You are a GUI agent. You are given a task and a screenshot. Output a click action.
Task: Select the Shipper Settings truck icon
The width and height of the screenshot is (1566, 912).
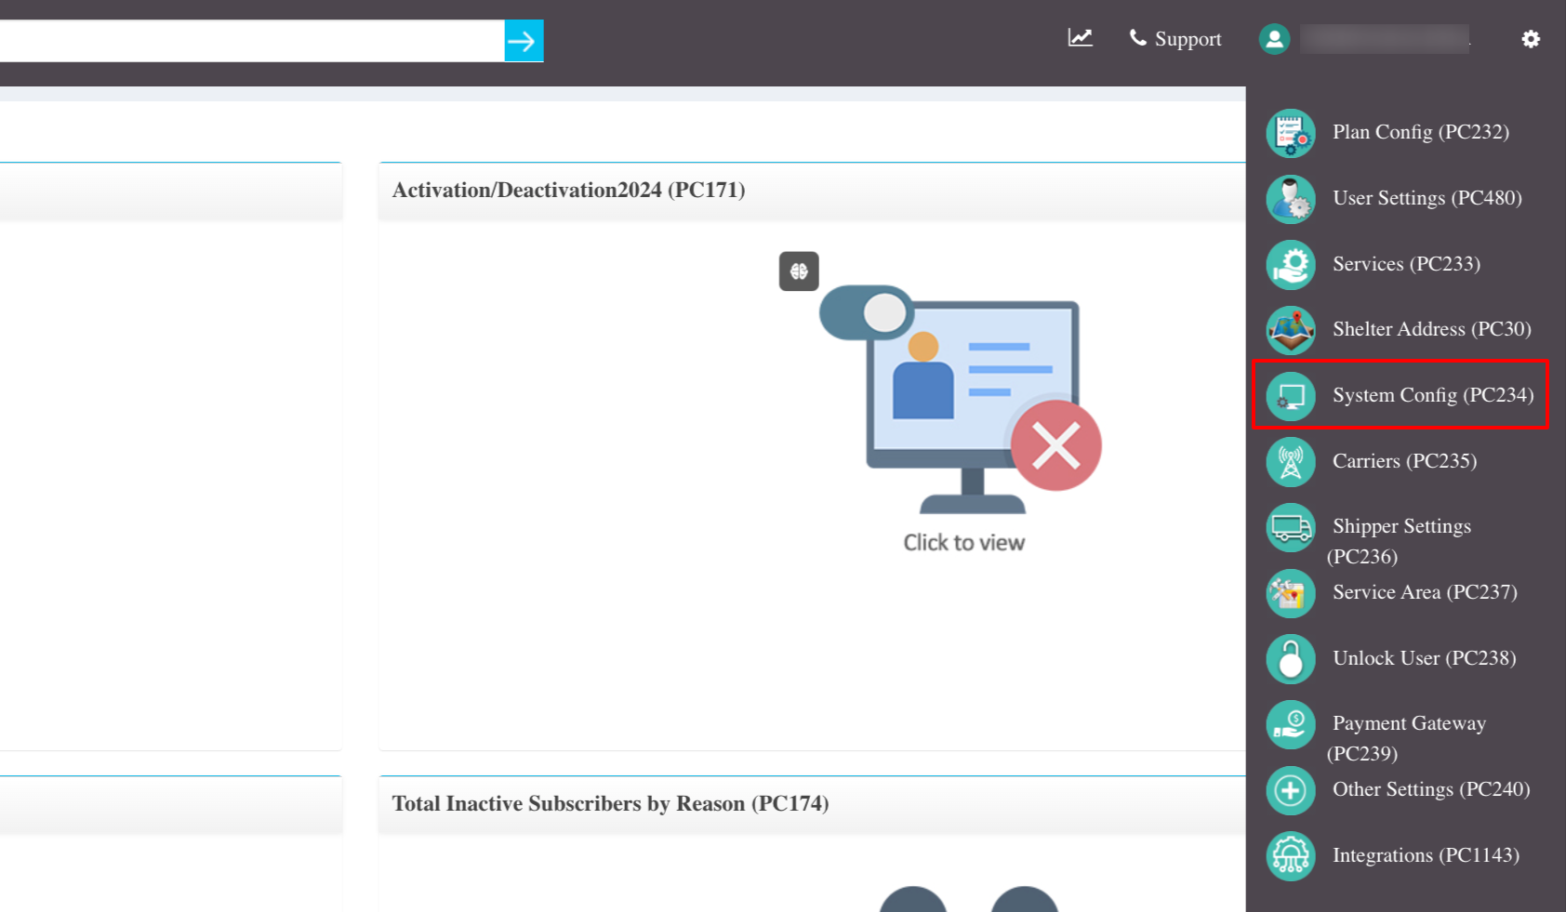click(1290, 527)
